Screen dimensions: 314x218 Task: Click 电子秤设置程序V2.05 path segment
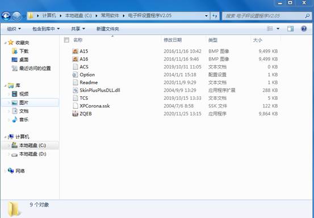click(149, 16)
